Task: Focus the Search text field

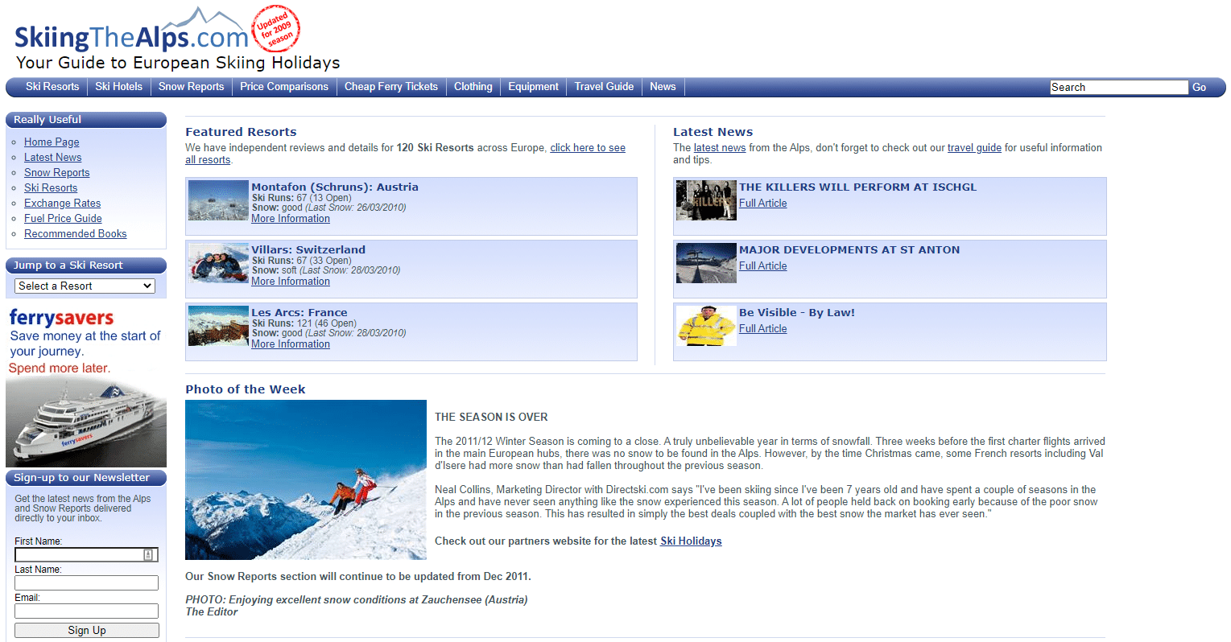Action: pos(1117,87)
